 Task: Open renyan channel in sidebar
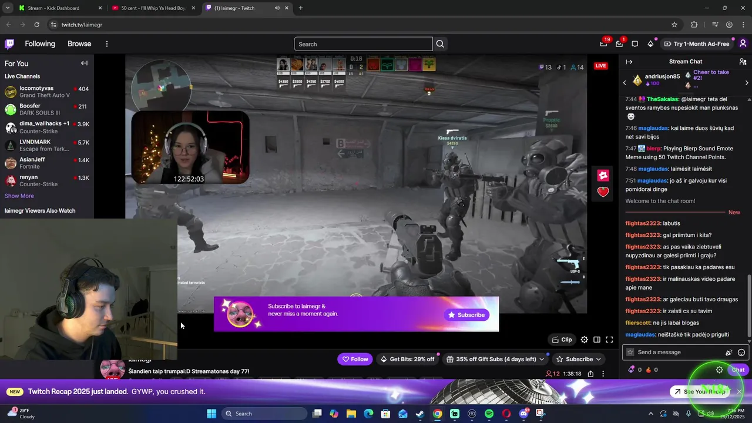(46, 180)
